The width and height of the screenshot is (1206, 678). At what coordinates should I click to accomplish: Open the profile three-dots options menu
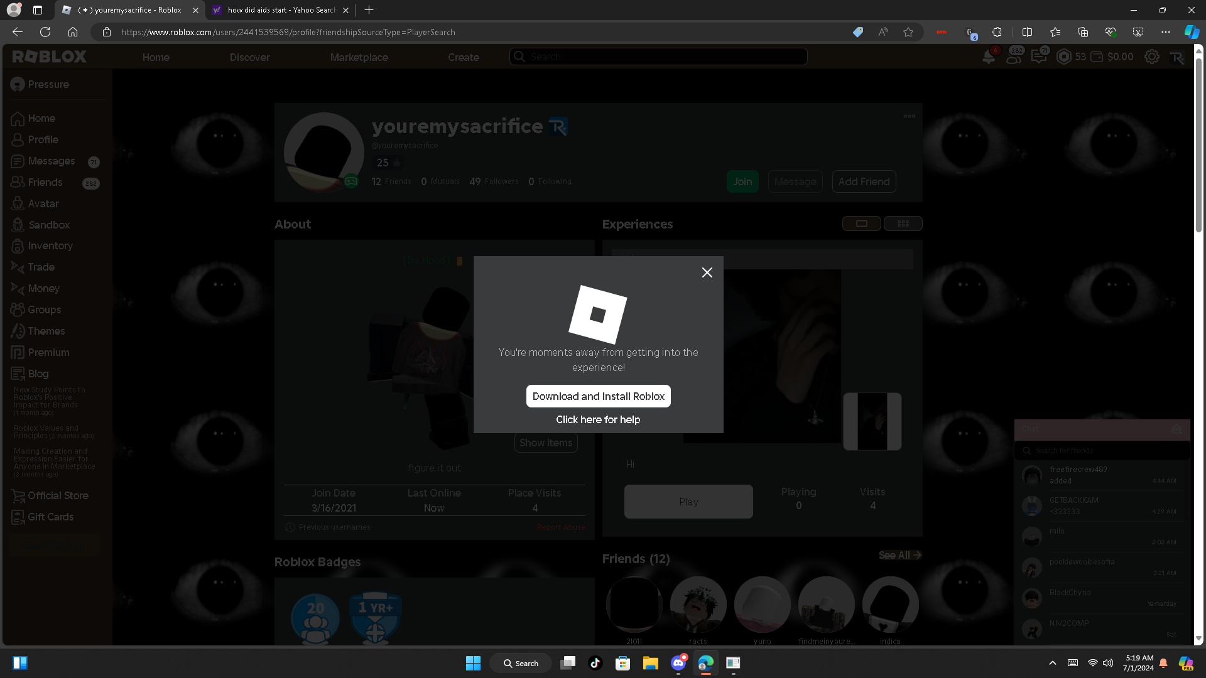coord(910,116)
